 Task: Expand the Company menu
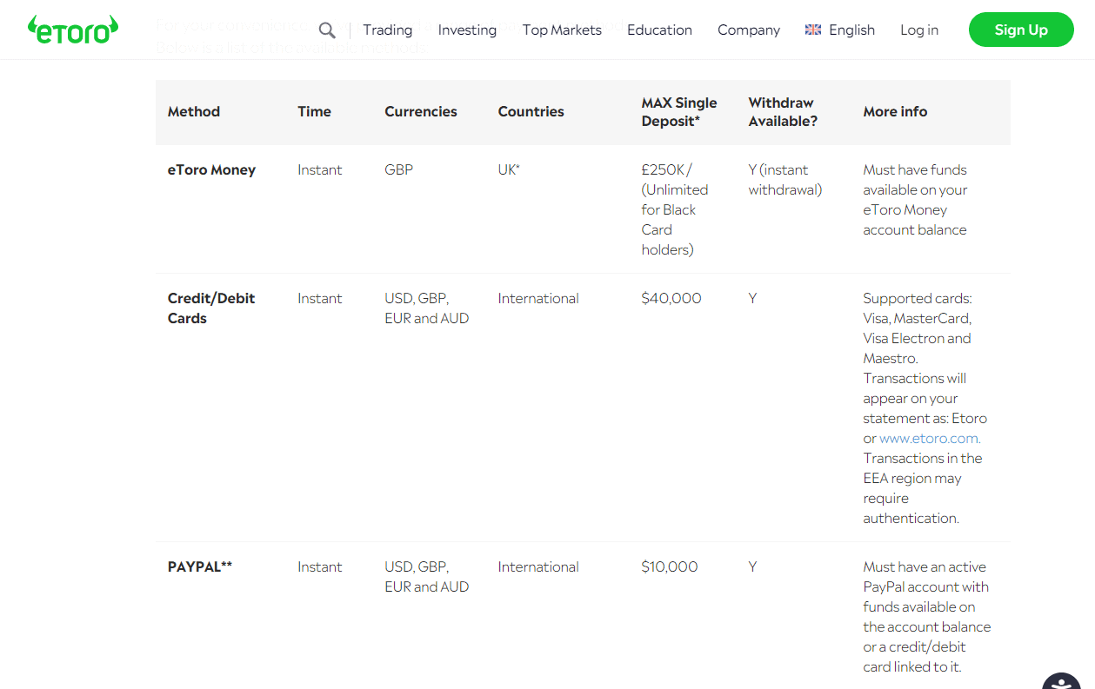coord(748,30)
